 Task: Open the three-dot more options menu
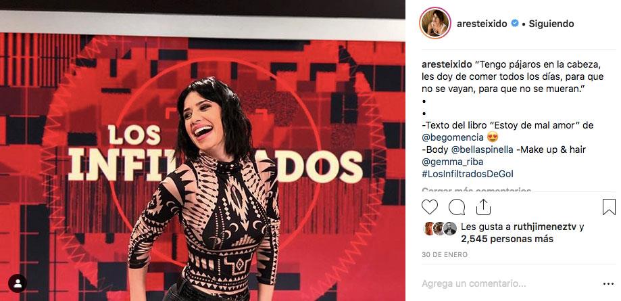tap(608, 284)
